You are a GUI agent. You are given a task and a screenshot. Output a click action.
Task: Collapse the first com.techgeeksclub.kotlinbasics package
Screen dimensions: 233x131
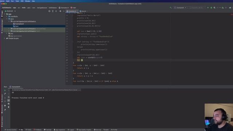point(9,21)
